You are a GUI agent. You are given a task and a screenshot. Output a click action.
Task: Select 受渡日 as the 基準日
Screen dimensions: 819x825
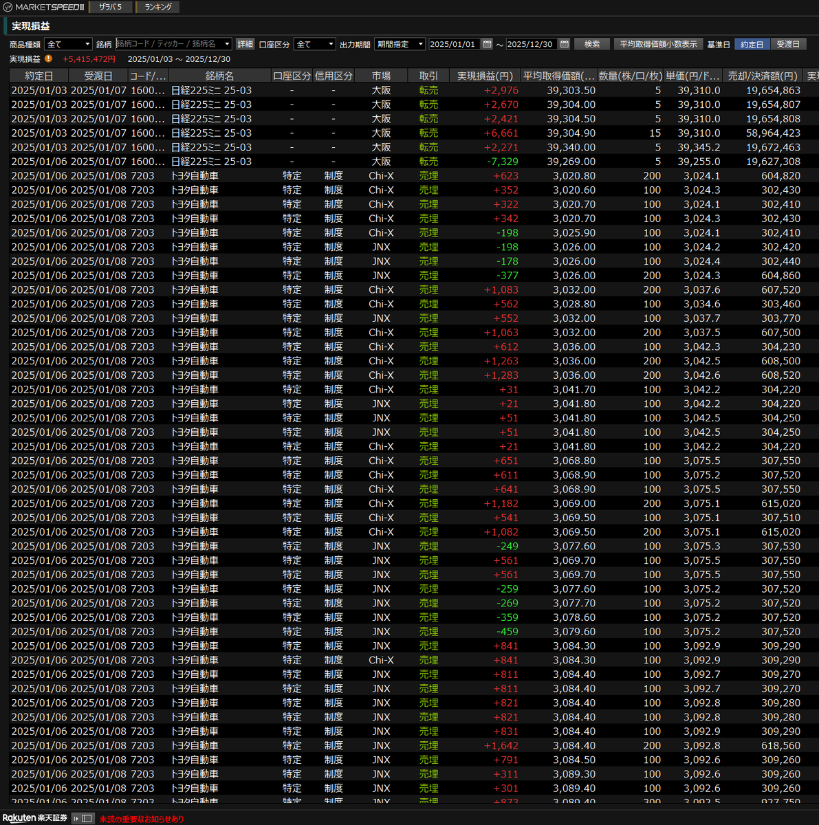pyautogui.click(x=788, y=44)
